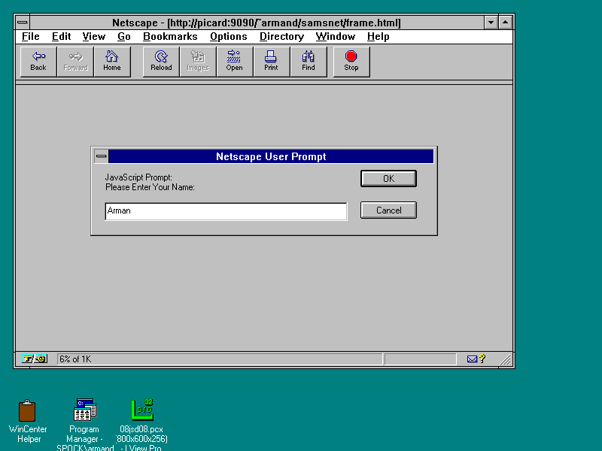The width and height of the screenshot is (602, 451).
Task: Open the Netscape window system menu box
Action: point(23,23)
